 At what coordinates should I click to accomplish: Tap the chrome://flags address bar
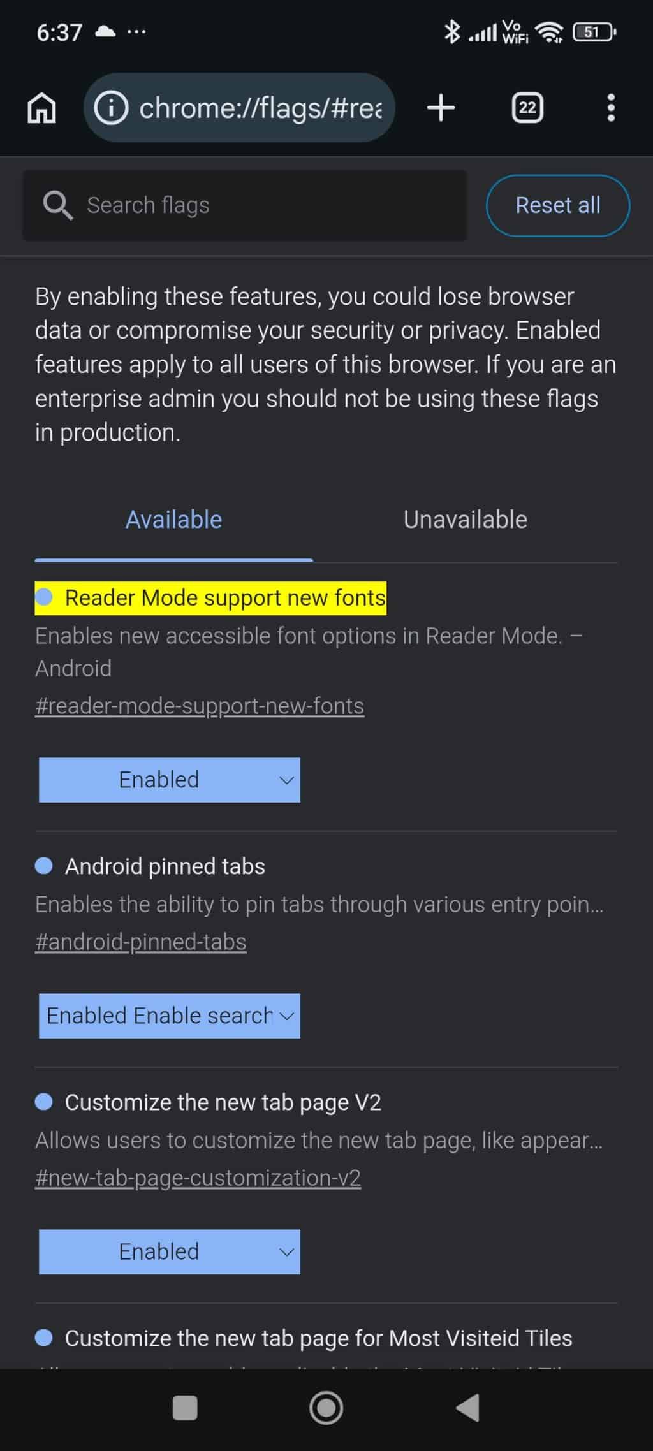(x=260, y=108)
